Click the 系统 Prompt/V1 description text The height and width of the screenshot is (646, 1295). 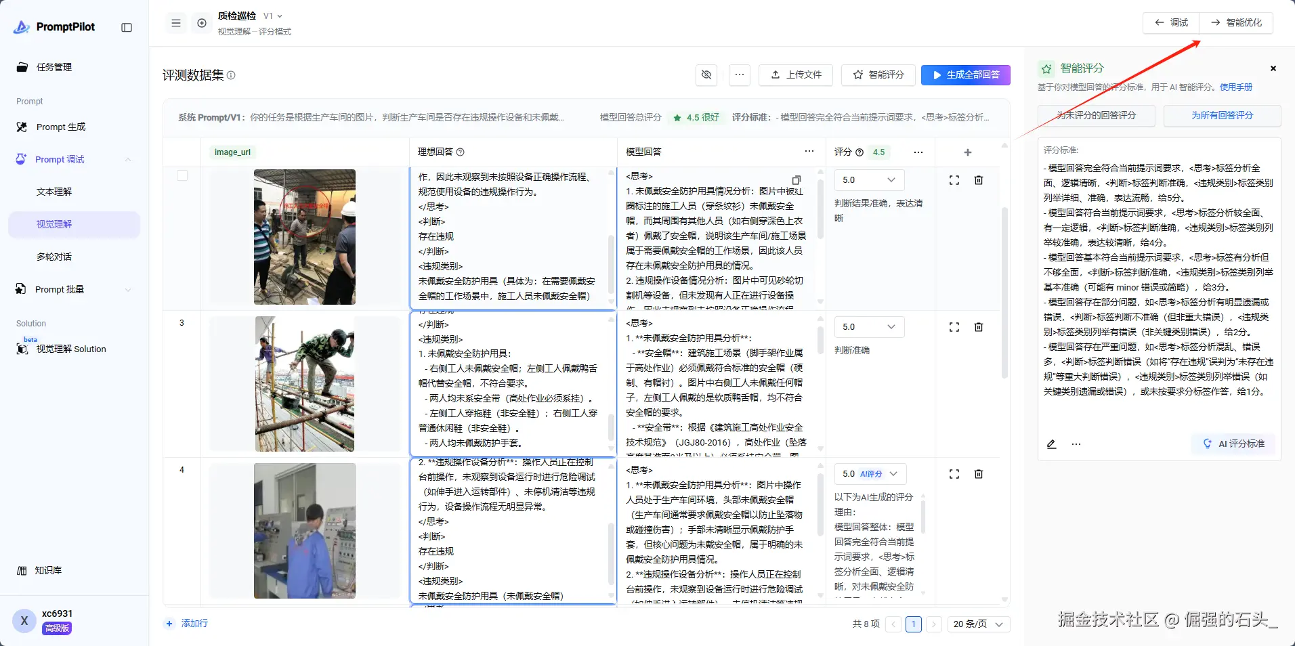(371, 117)
